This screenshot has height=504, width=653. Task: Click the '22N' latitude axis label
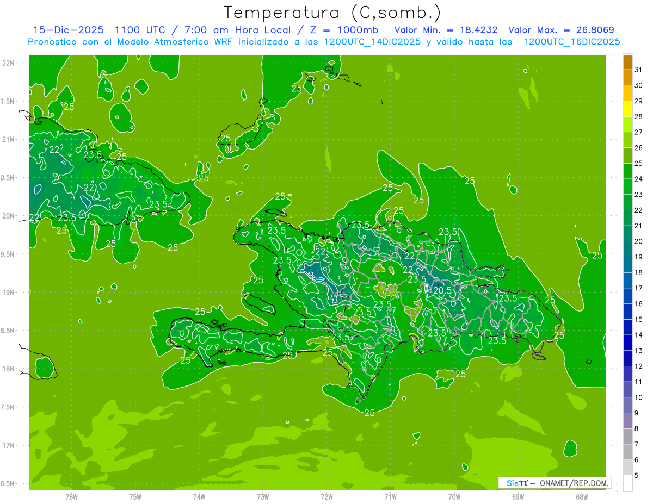[8, 63]
